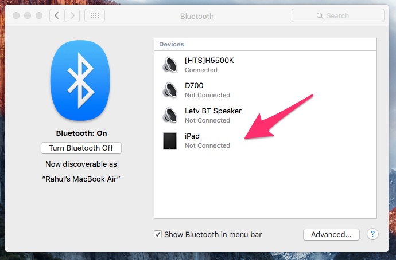Screen dimensions: 396x260
Task: Close the Bluetooth window
Action: tap(16, 15)
